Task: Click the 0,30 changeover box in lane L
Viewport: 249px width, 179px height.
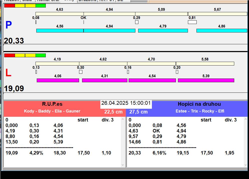Action: pyautogui.click(x=81, y=72)
